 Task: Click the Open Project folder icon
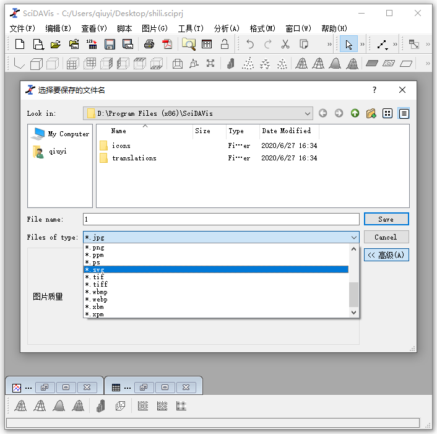[x=56, y=44]
